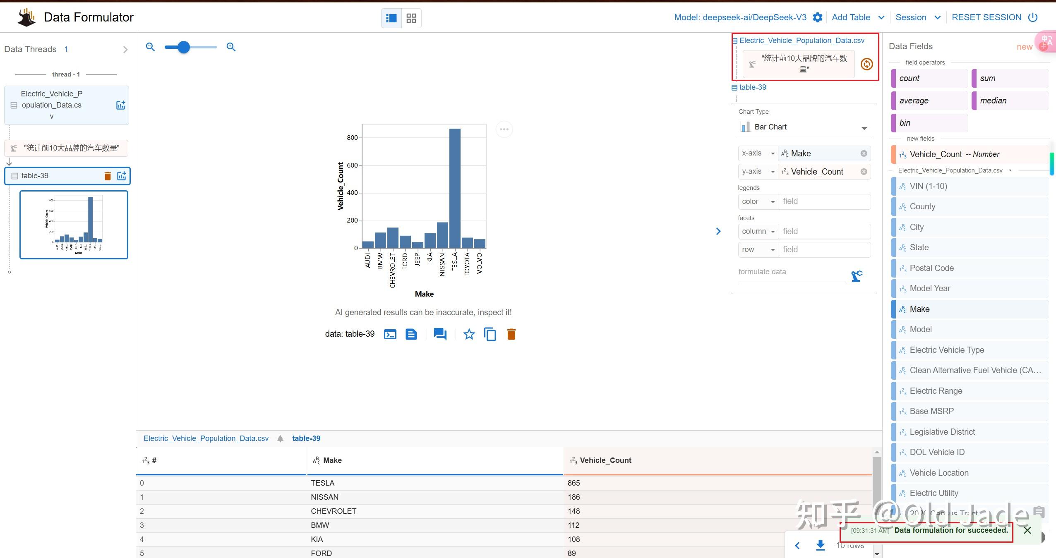Image resolution: width=1056 pixels, height=558 pixels.
Task: Click the formulate data robot icon
Action: click(857, 276)
